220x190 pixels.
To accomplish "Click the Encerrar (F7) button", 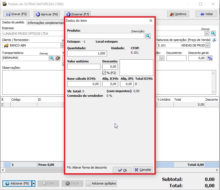I will (77, 14).
